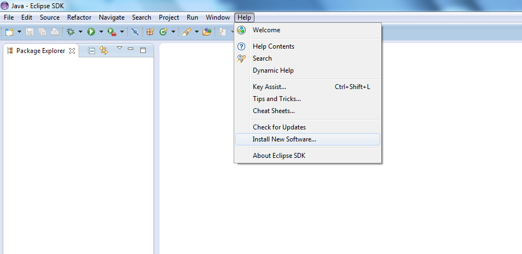Click the Save All toolbar icon
The image size is (522, 254).
pyautogui.click(x=42, y=32)
